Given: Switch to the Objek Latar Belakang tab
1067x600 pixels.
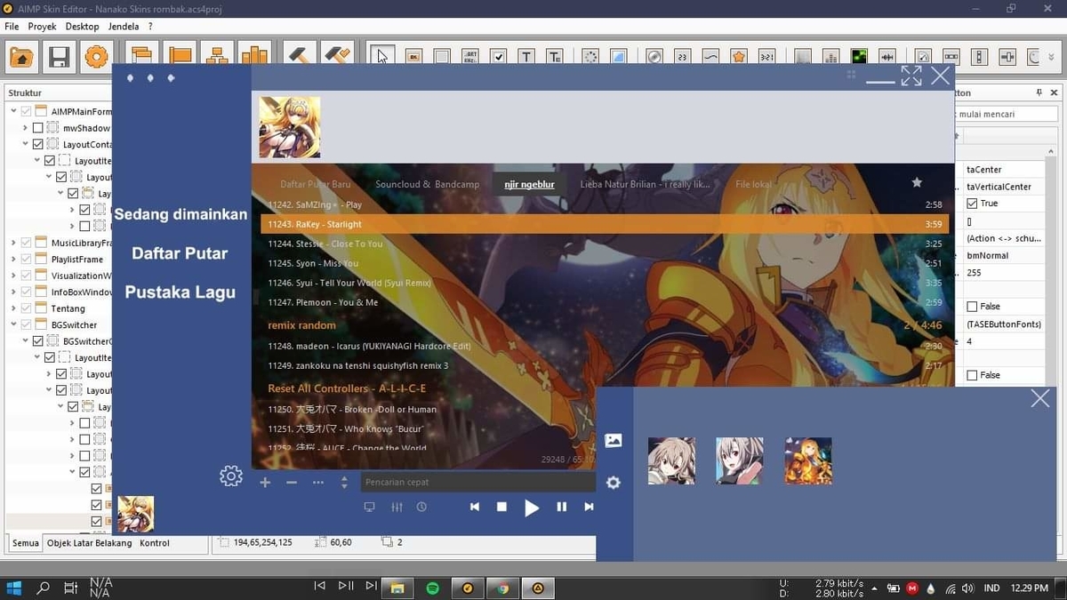Looking at the screenshot, I should coord(89,543).
